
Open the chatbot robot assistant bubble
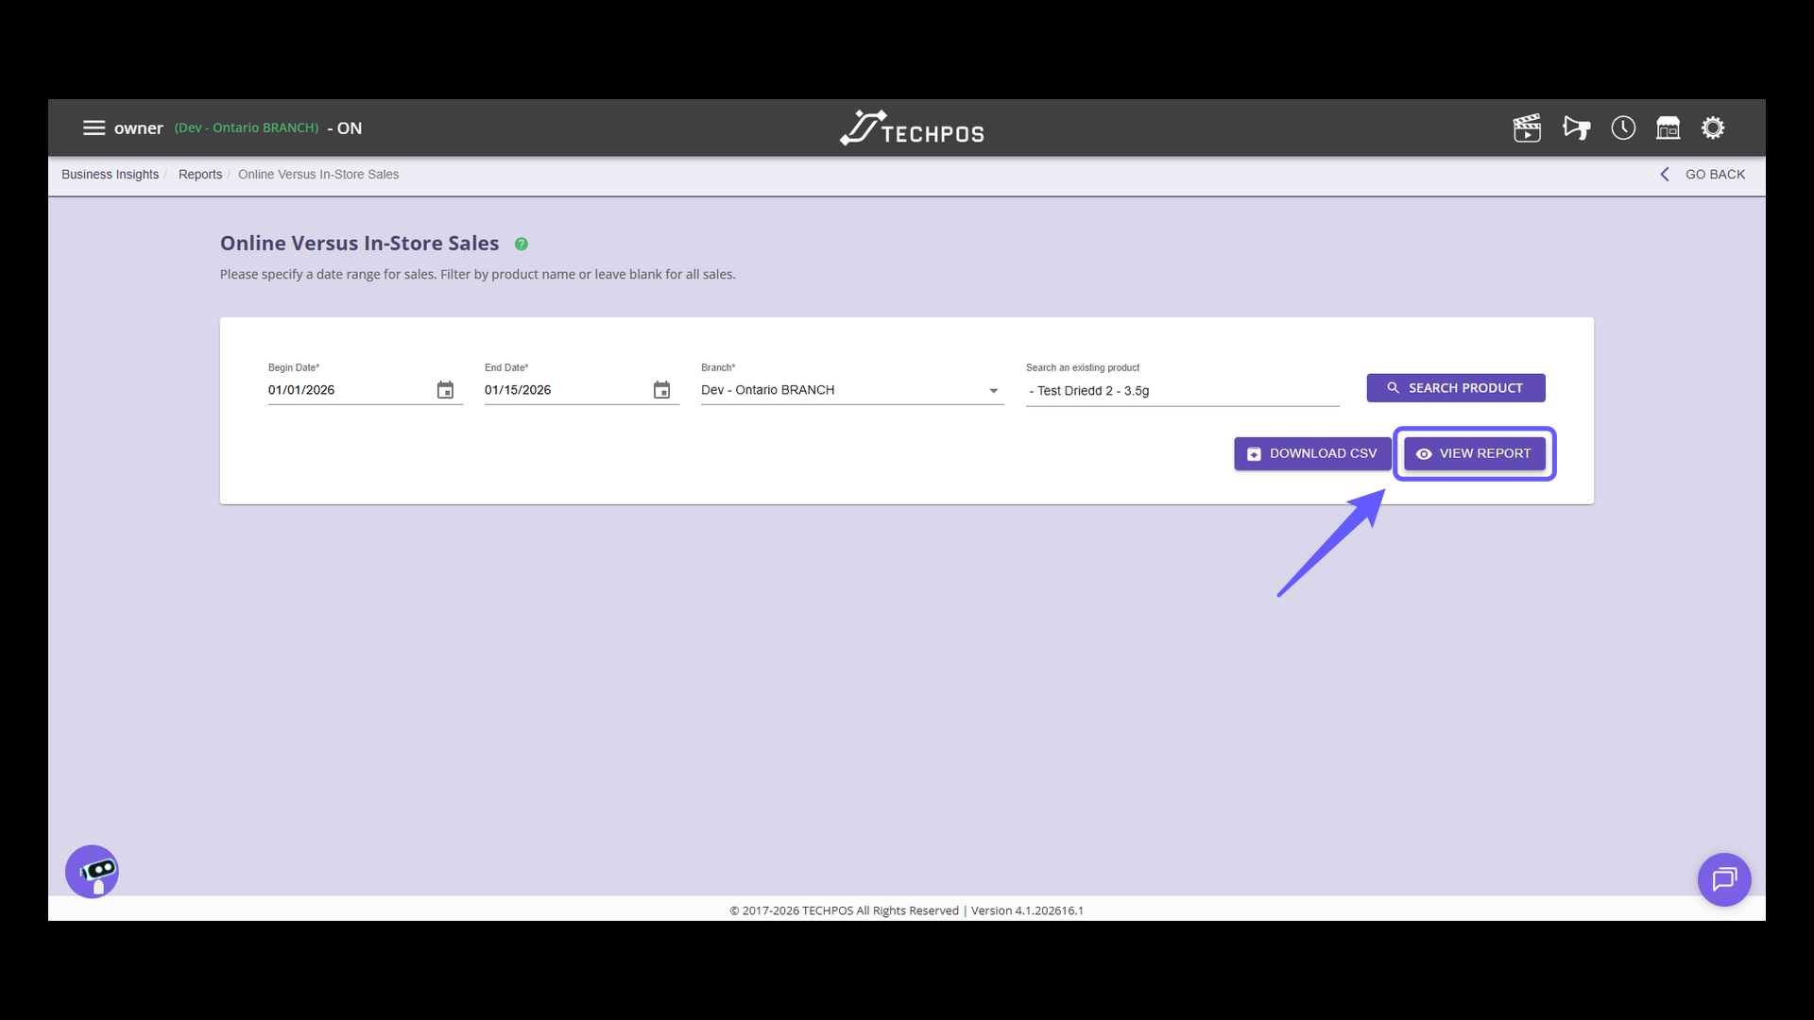tap(91, 871)
